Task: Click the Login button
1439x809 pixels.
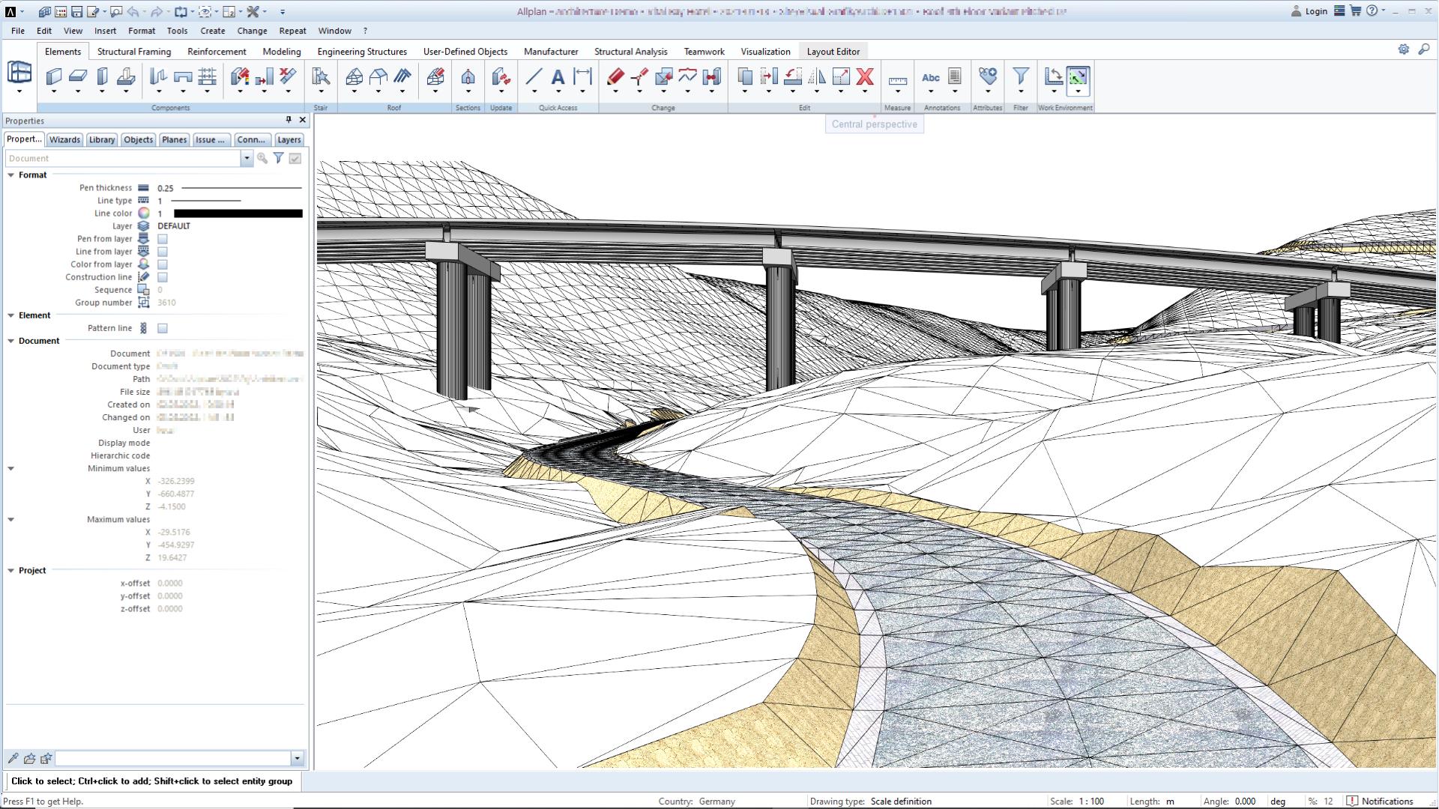Action: coord(1309,11)
